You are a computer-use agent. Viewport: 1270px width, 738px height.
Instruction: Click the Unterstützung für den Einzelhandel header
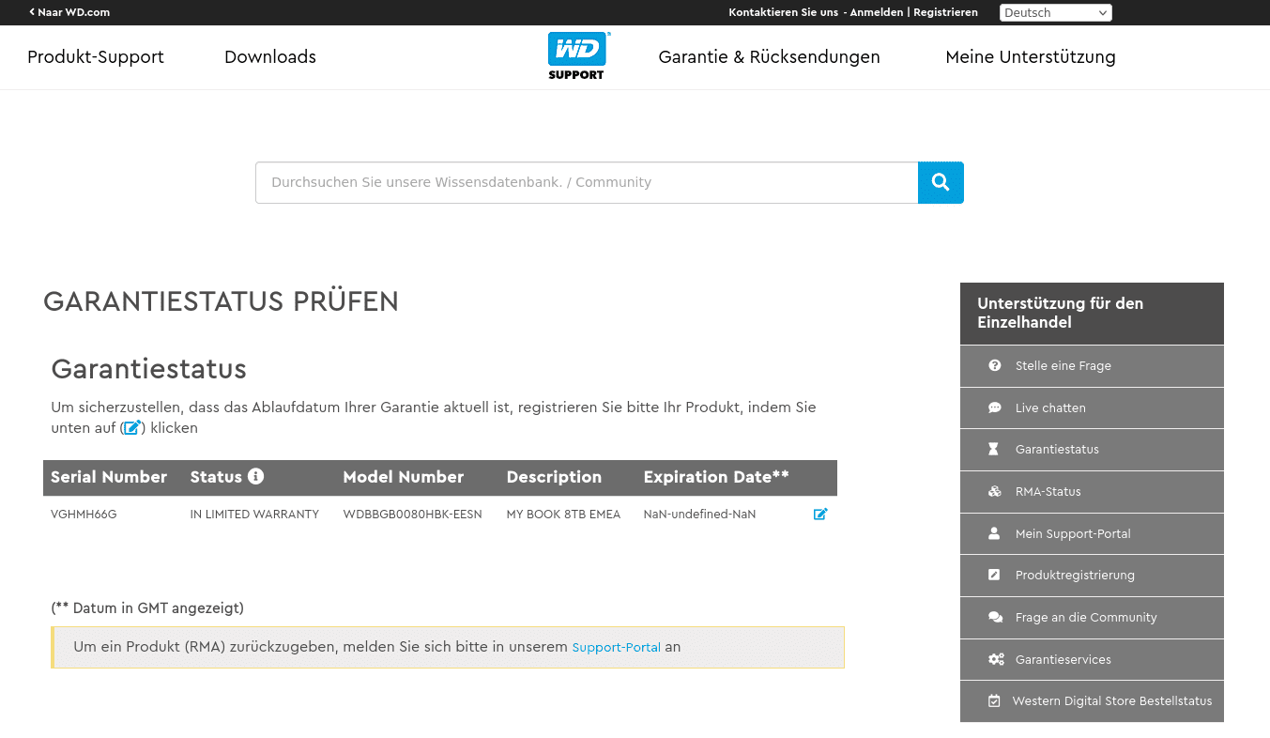(x=1092, y=313)
